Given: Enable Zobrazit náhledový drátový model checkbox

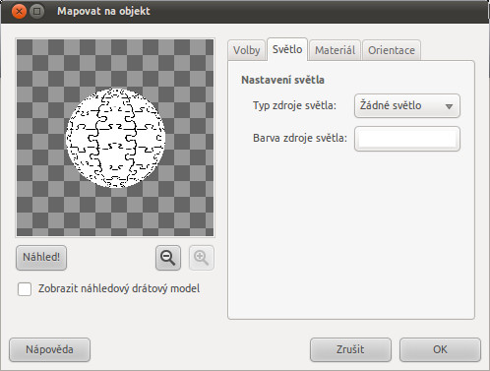Looking at the screenshot, I should point(25,289).
